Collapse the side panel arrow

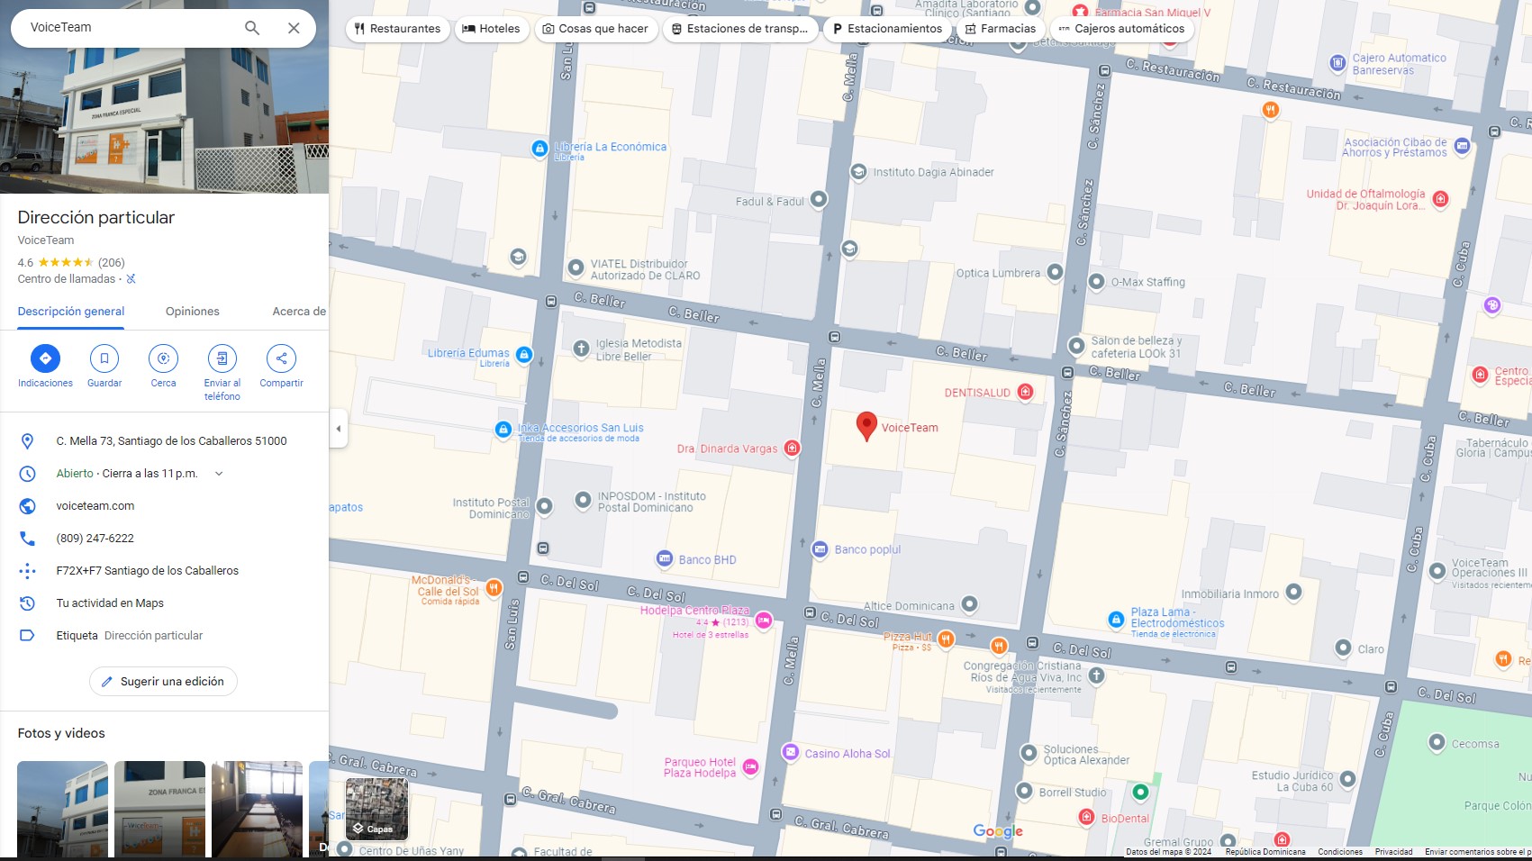tap(339, 429)
